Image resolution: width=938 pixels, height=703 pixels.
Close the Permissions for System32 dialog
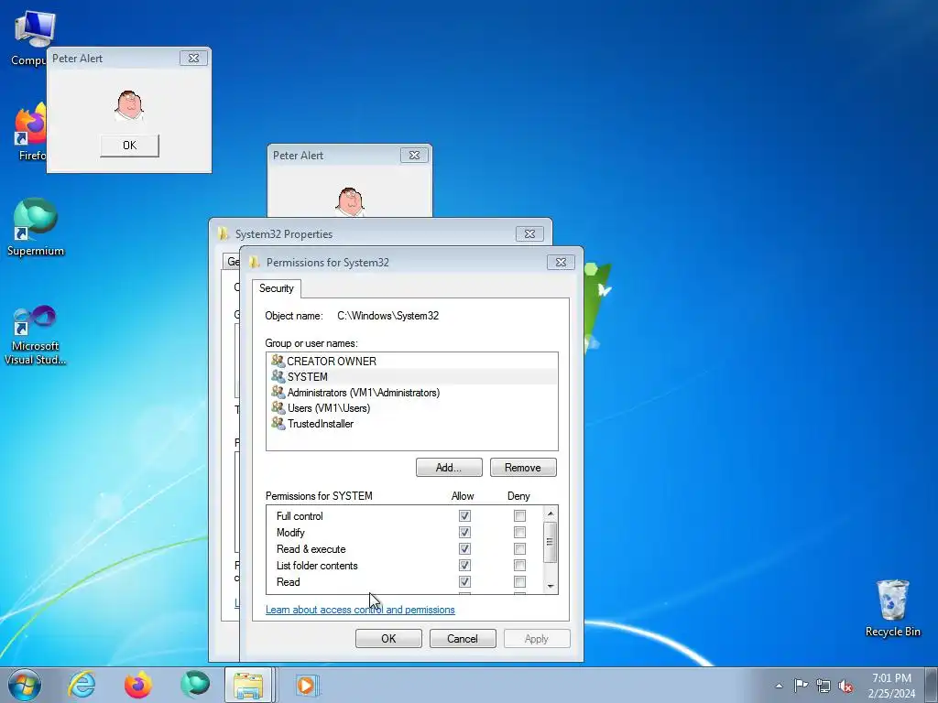(x=561, y=262)
